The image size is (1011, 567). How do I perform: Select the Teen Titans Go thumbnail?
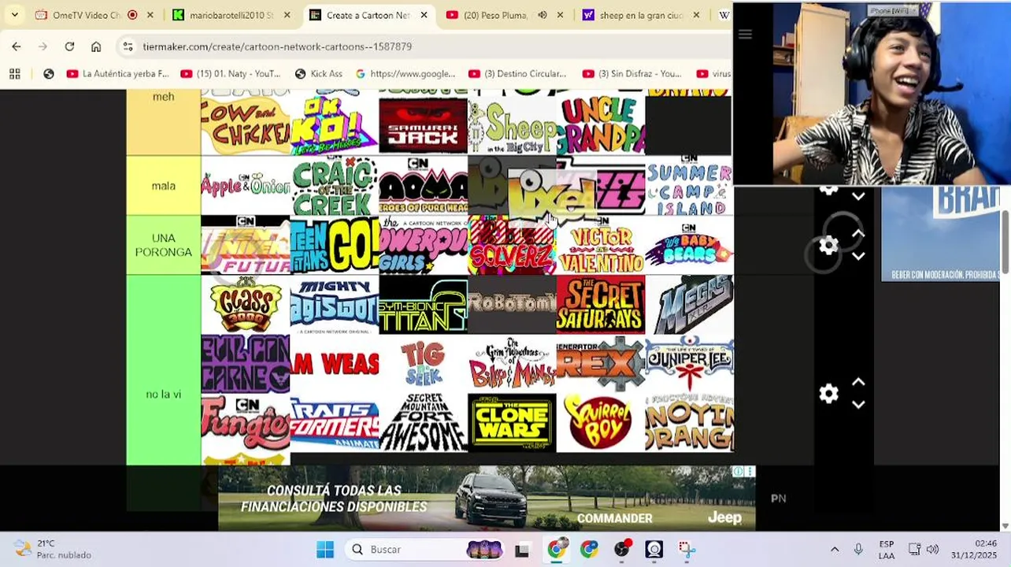(x=334, y=245)
